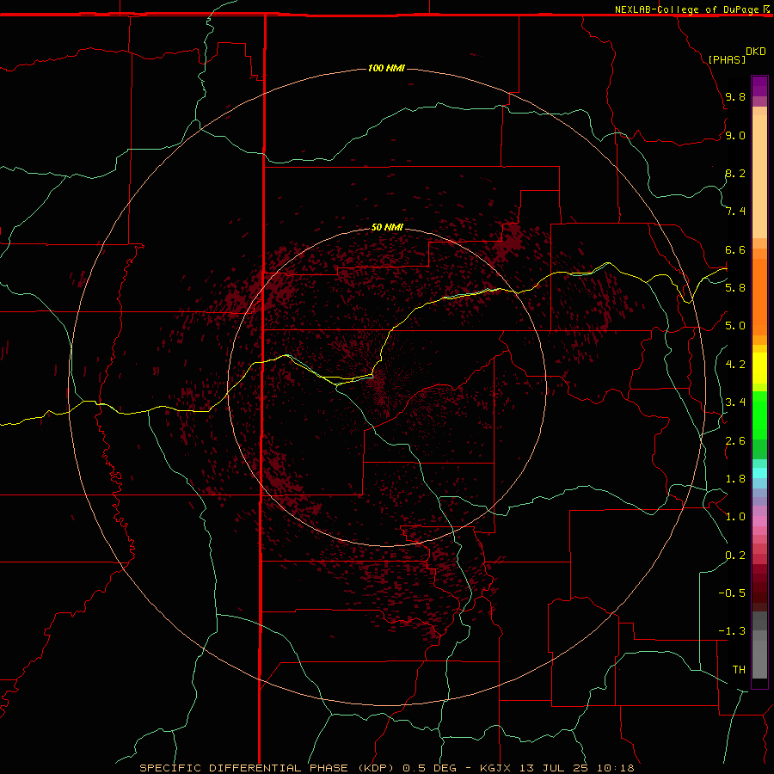This screenshot has width=774, height=774.
Task: Click the 100 NMI range ring label
Action: pyautogui.click(x=386, y=68)
